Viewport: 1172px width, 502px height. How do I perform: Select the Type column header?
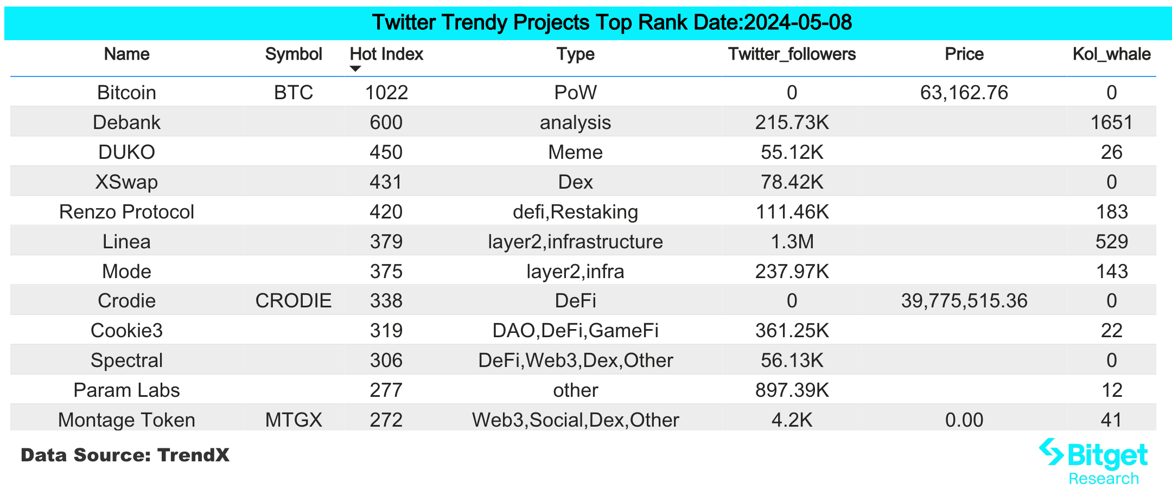click(x=575, y=54)
